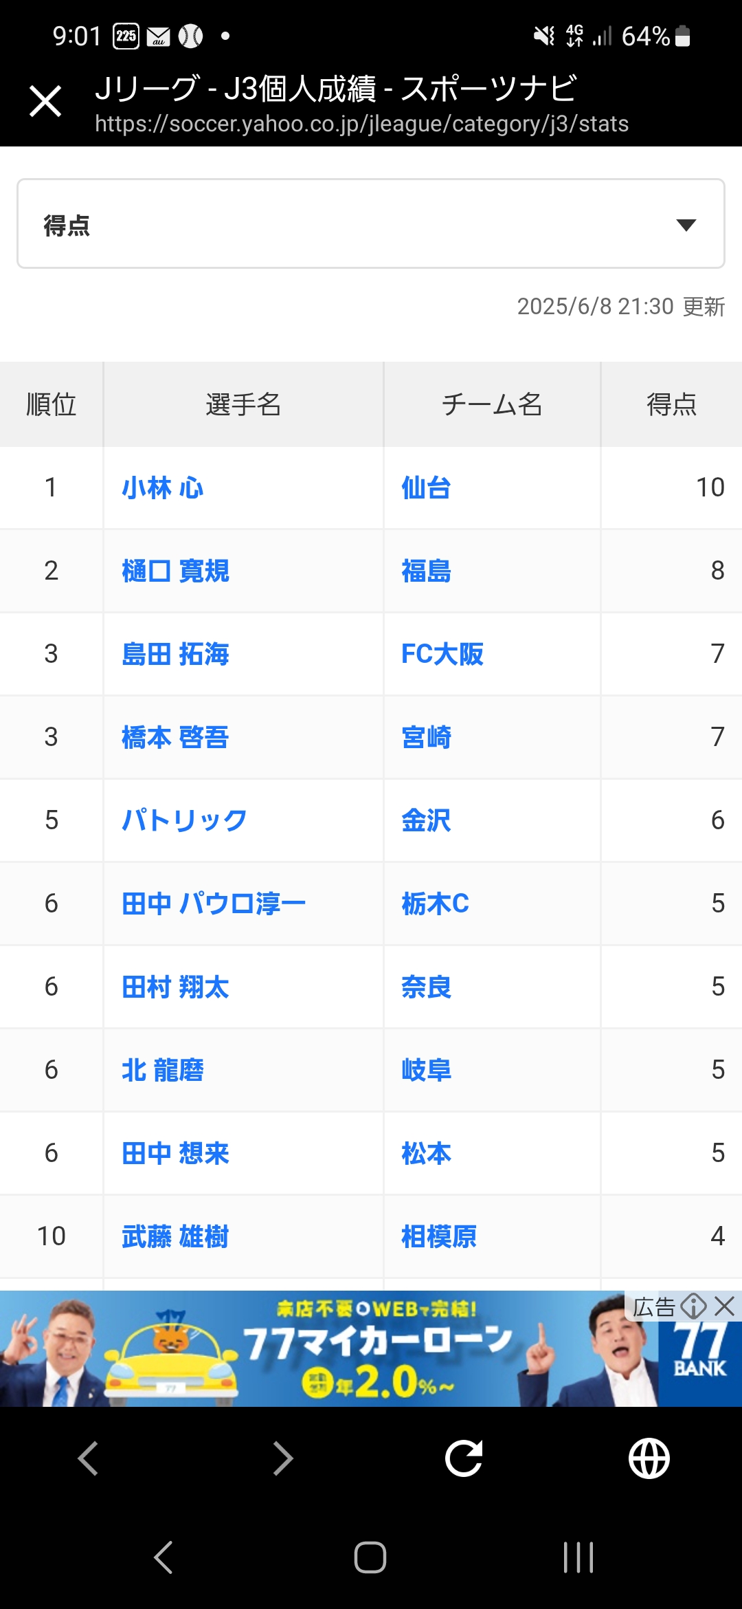742x1609 pixels.
Task: Tap the Android home button
Action: tap(370, 1557)
